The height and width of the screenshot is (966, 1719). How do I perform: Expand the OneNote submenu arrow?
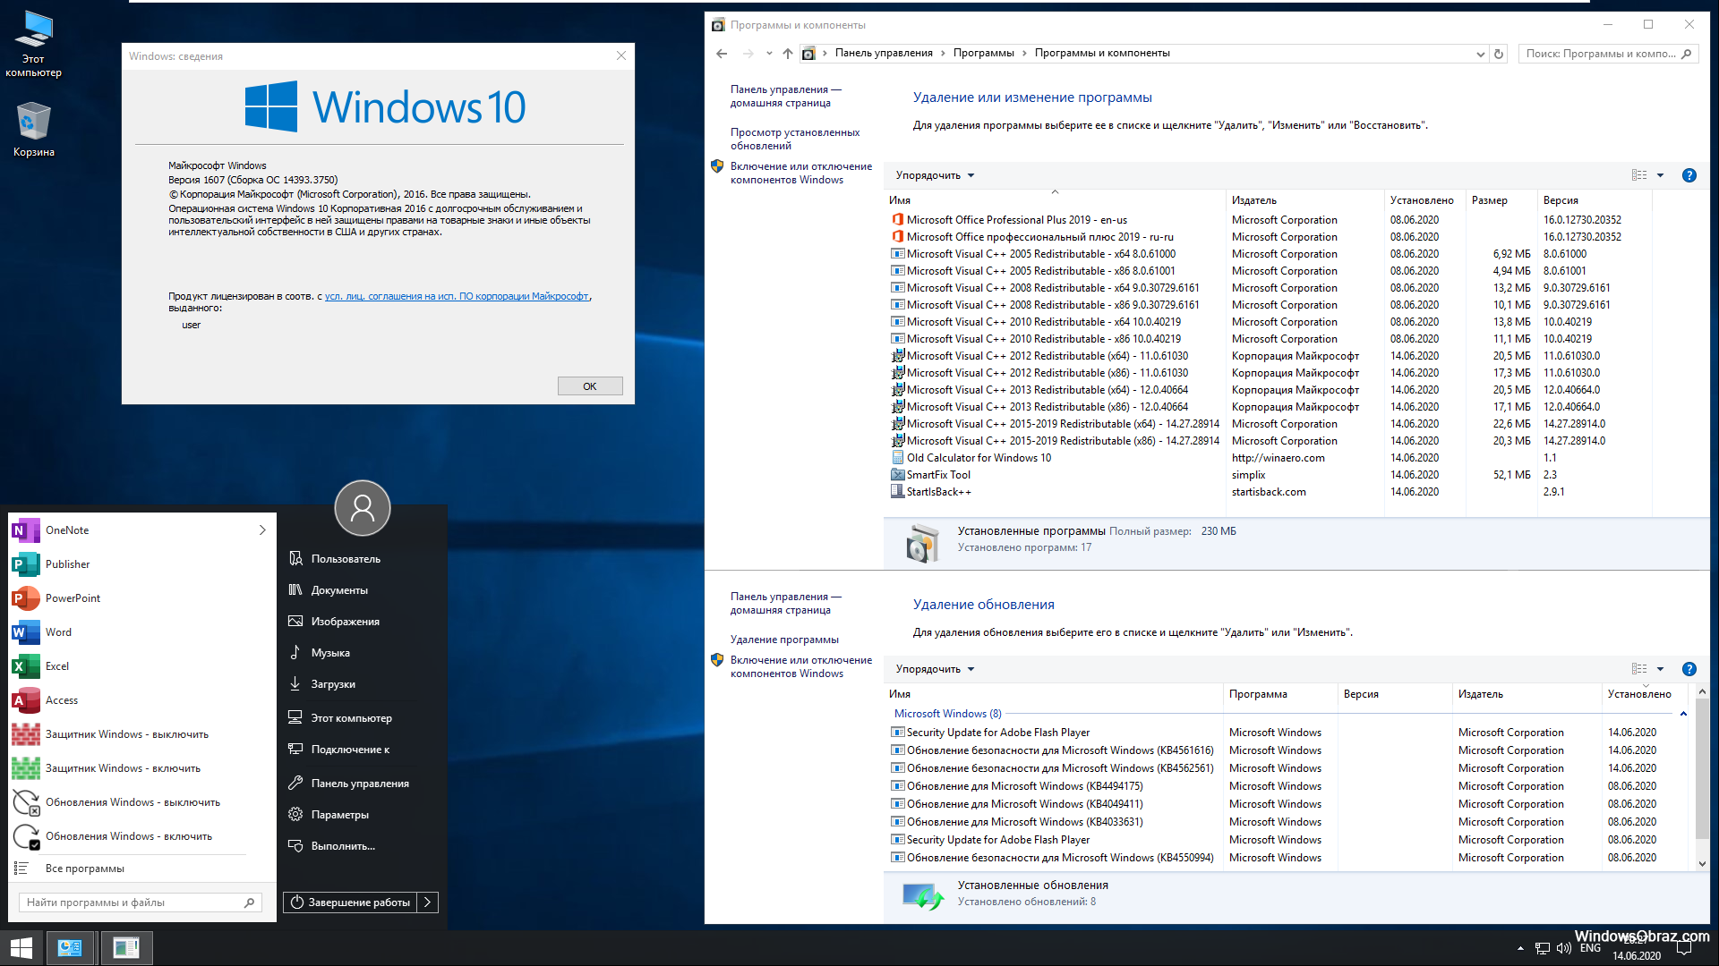pos(262,530)
